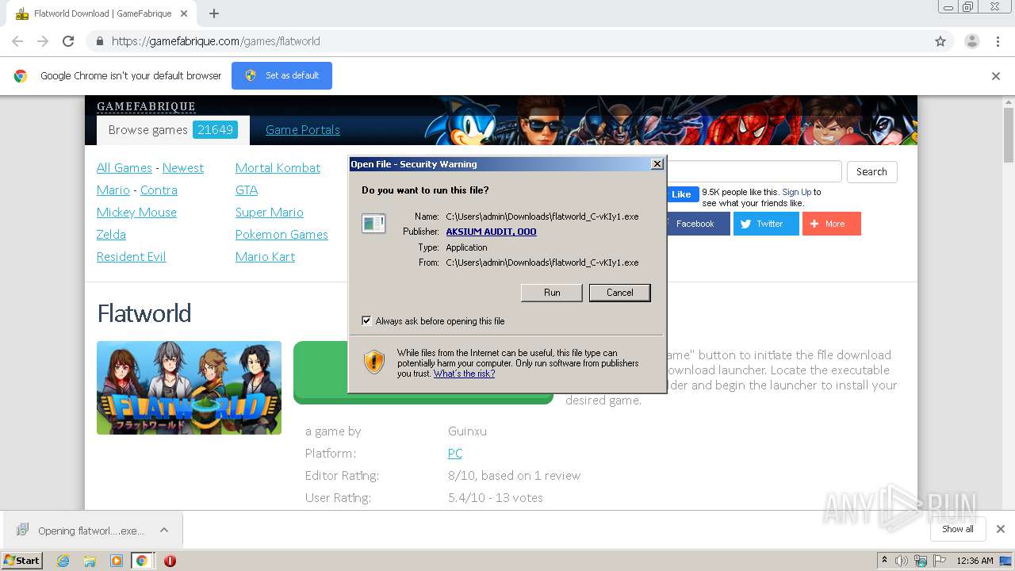The image size is (1015, 571).
Task: Open the Super Mario link
Action: point(270,213)
